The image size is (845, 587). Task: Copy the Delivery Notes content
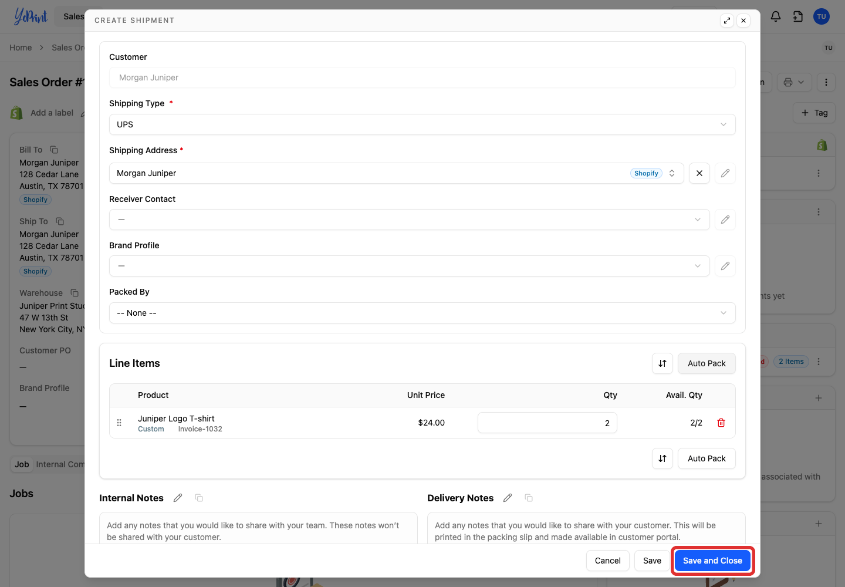point(529,498)
